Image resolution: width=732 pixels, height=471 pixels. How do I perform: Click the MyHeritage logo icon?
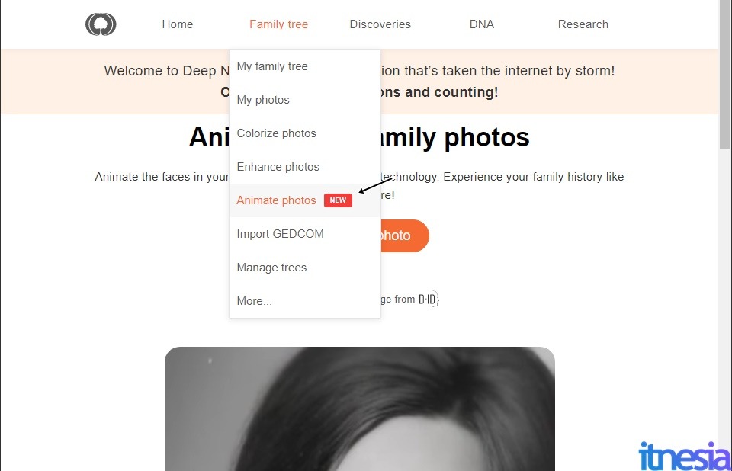101,24
